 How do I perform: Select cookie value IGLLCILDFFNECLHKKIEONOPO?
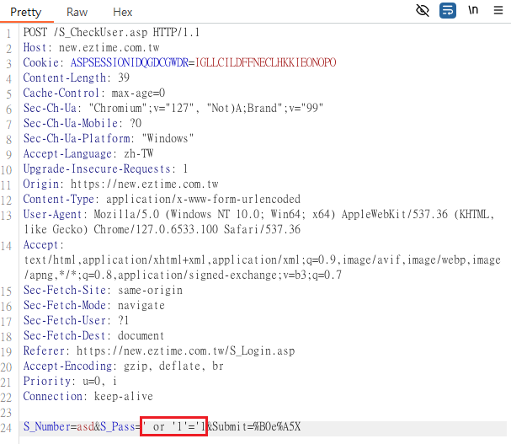click(266, 62)
